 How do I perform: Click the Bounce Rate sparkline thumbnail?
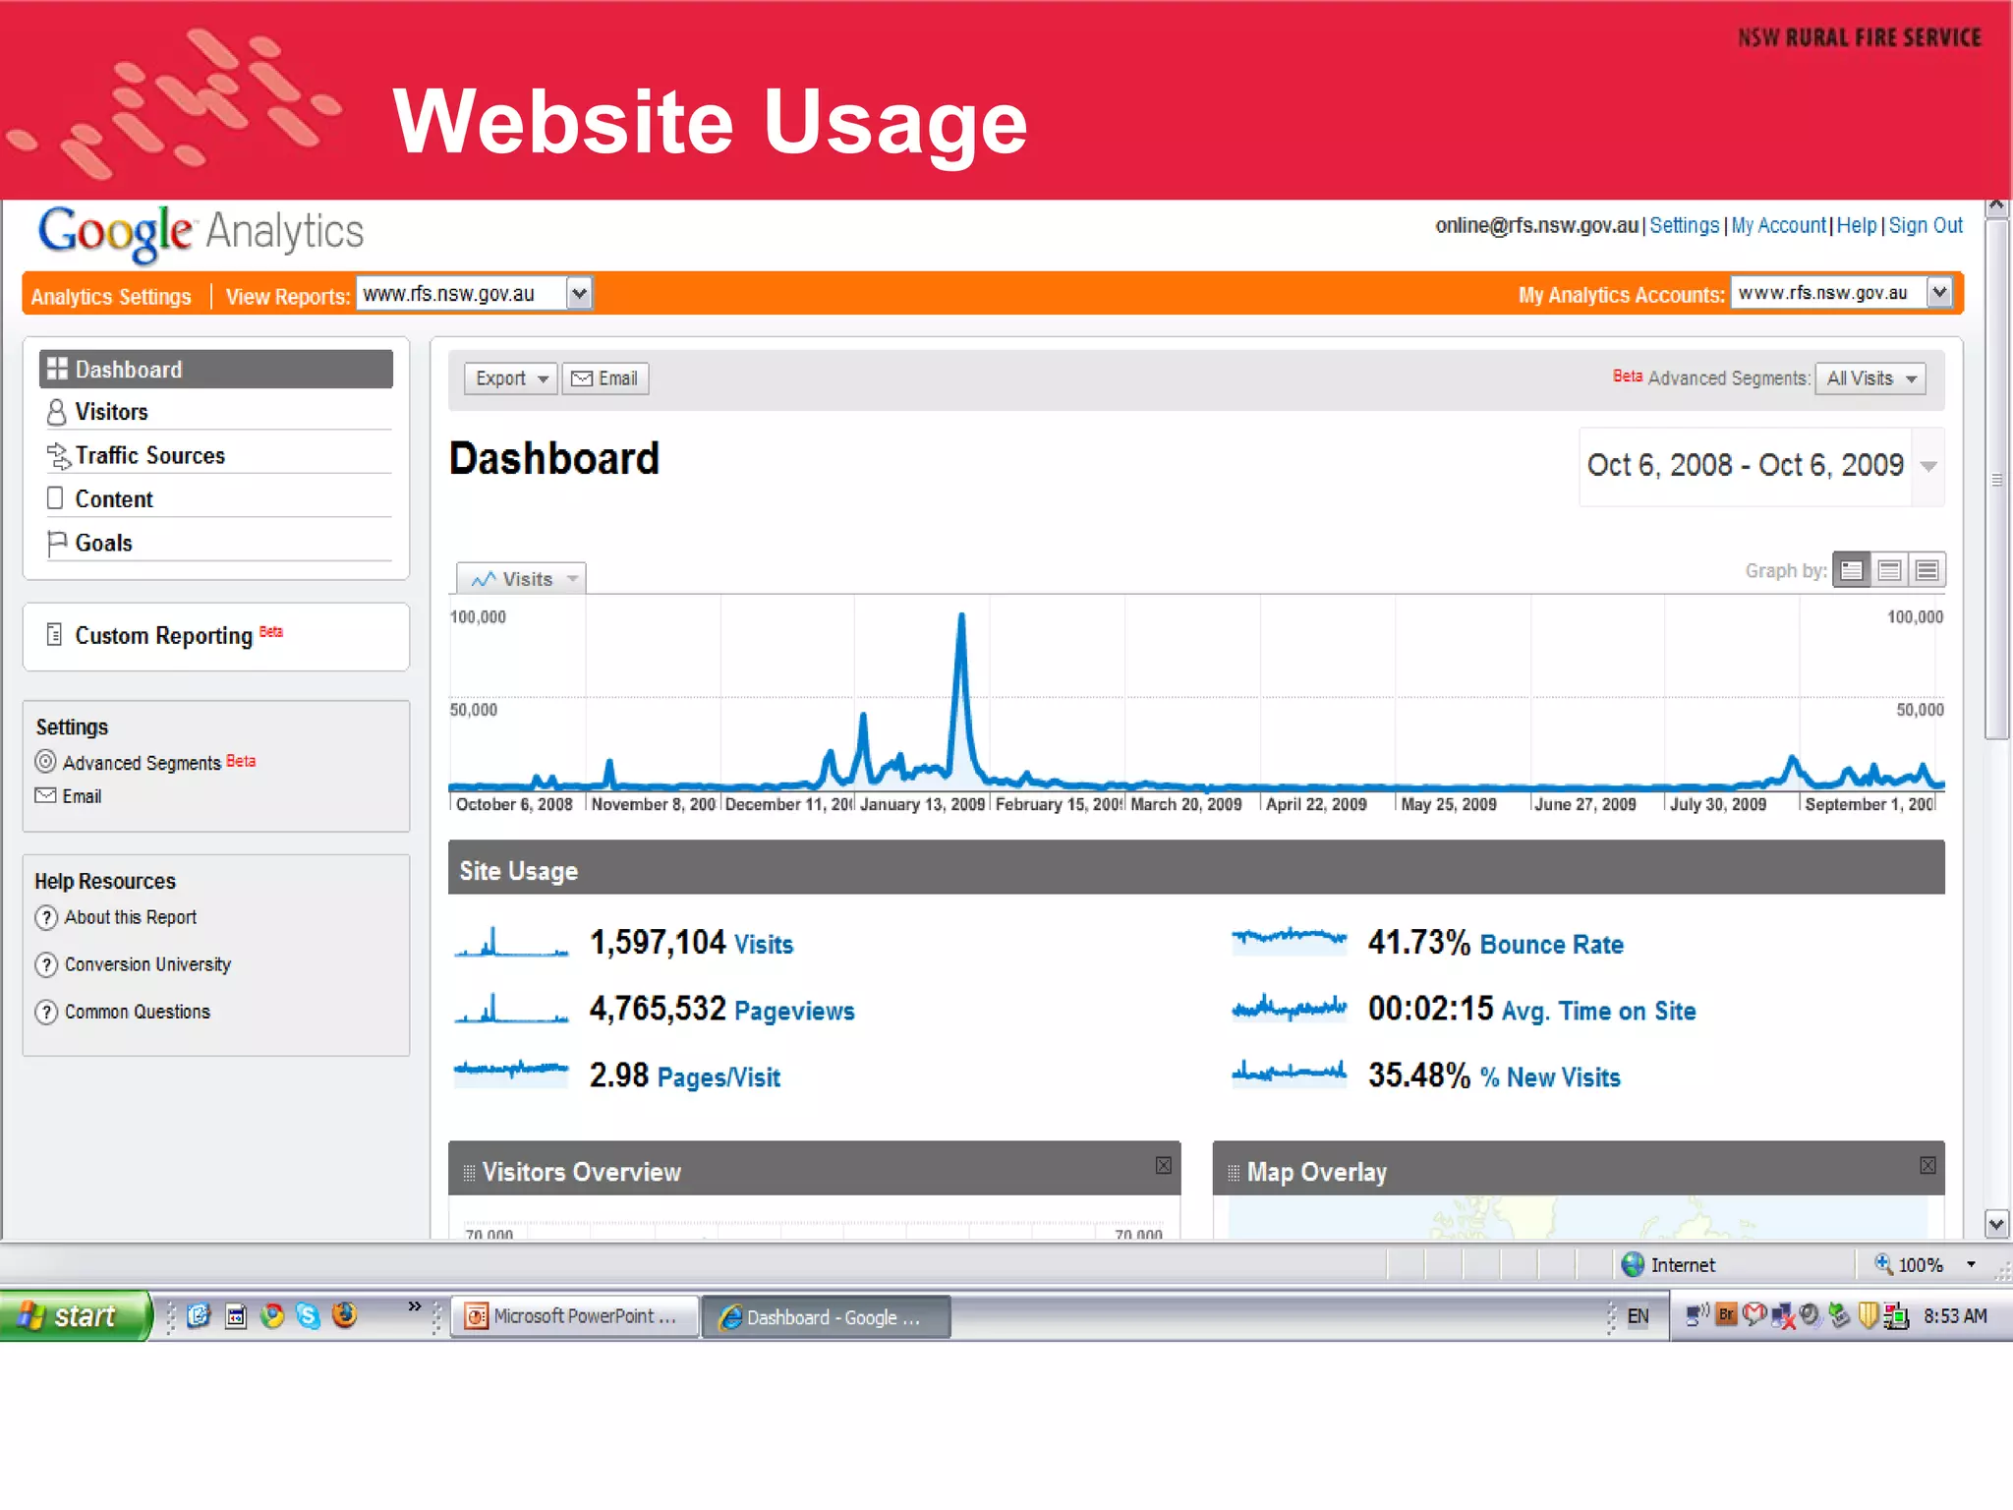pyautogui.click(x=1290, y=939)
